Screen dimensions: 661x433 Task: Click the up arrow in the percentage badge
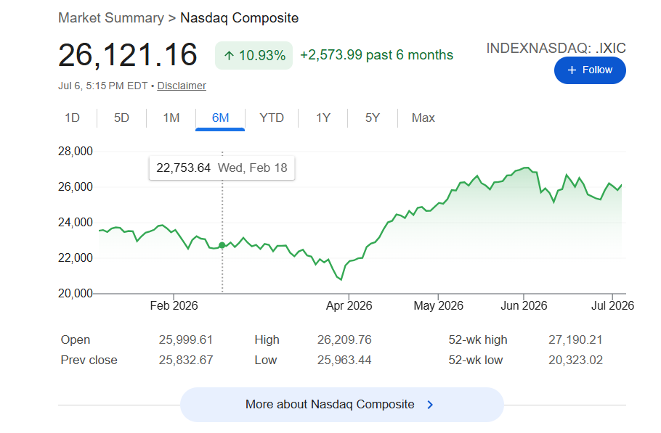(x=229, y=56)
